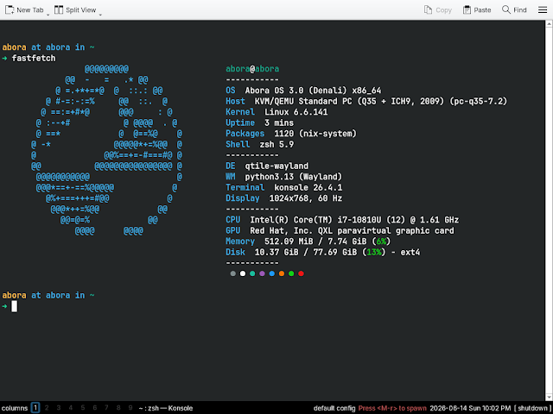This screenshot has height=414, width=553.
Task: Click the teal color dot
Action: point(252,273)
